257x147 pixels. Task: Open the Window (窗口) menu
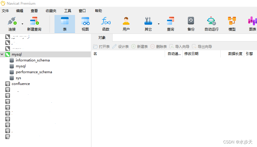(82, 11)
